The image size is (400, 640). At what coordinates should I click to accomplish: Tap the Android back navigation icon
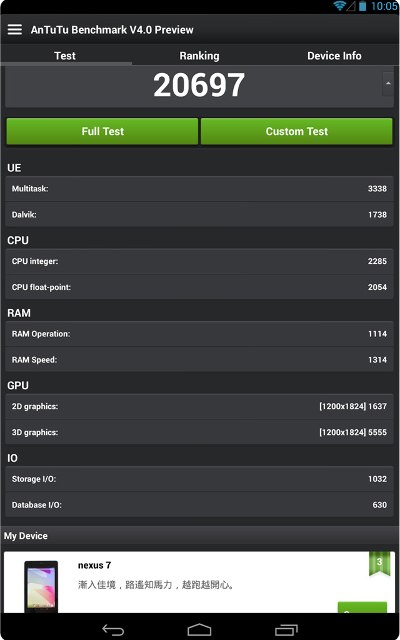[113, 629]
